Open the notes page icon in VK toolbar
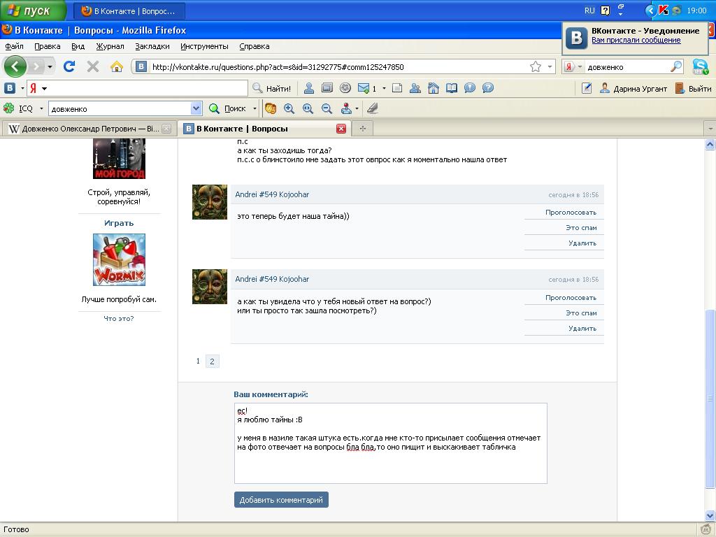This screenshot has width=716, height=537. click(x=397, y=88)
